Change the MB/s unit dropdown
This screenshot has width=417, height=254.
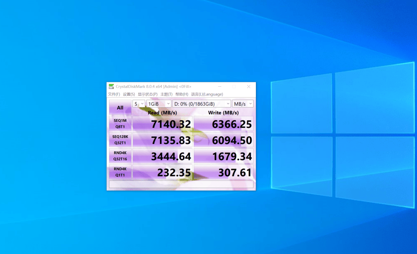point(243,104)
